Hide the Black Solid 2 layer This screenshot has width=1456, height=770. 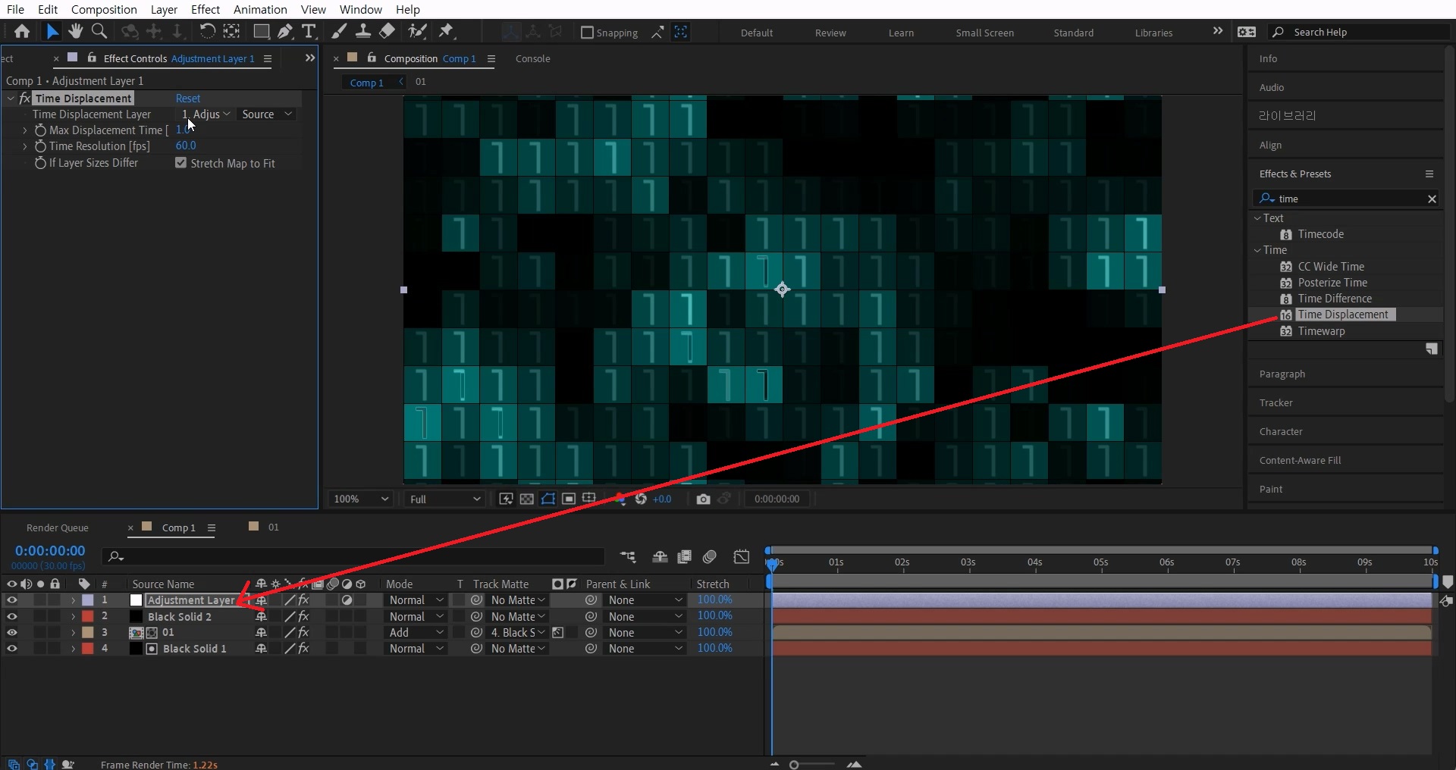(x=12, y=617)
